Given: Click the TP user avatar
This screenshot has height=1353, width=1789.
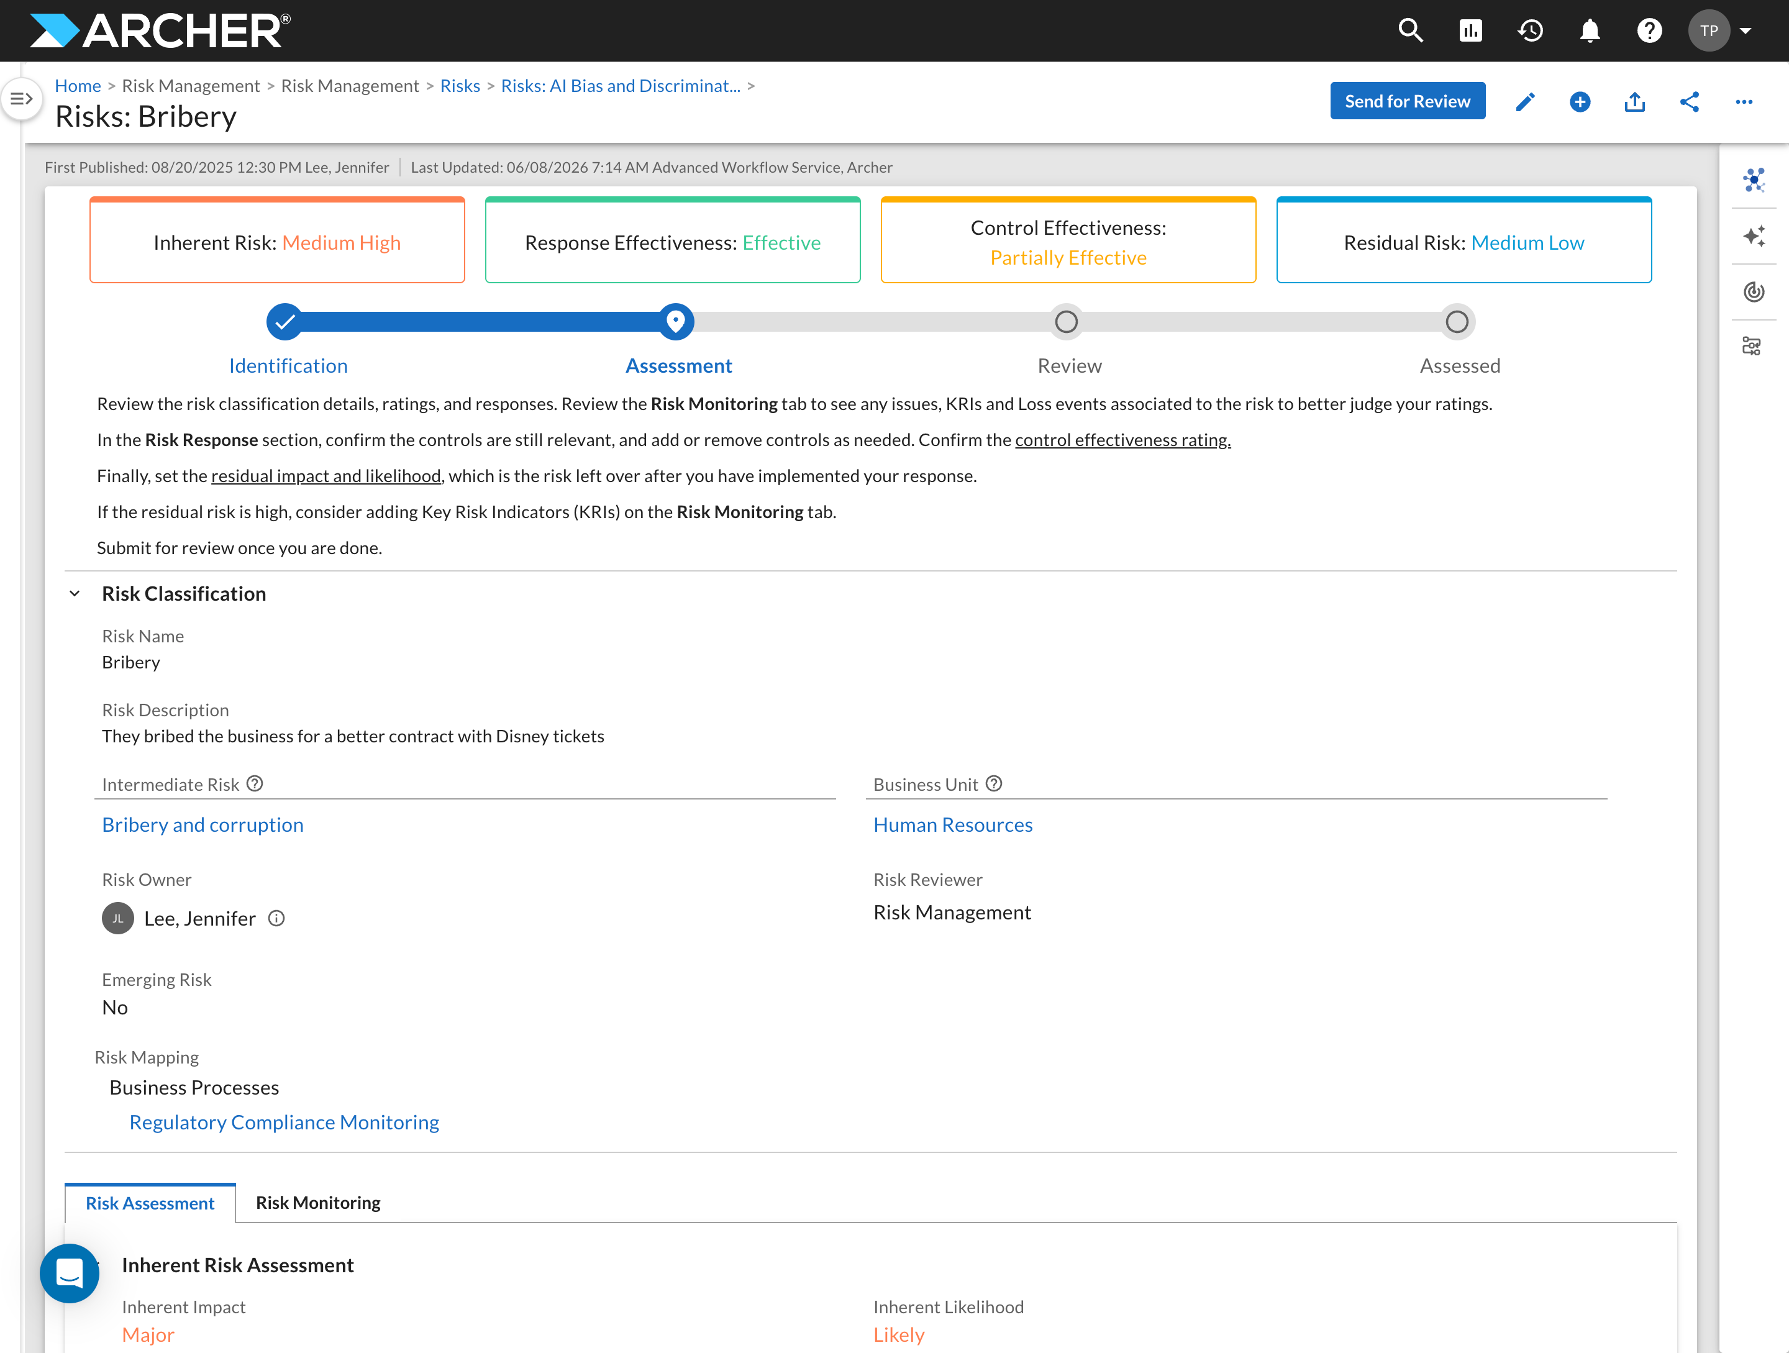Looking at the screenshot, I should 1708,30.
